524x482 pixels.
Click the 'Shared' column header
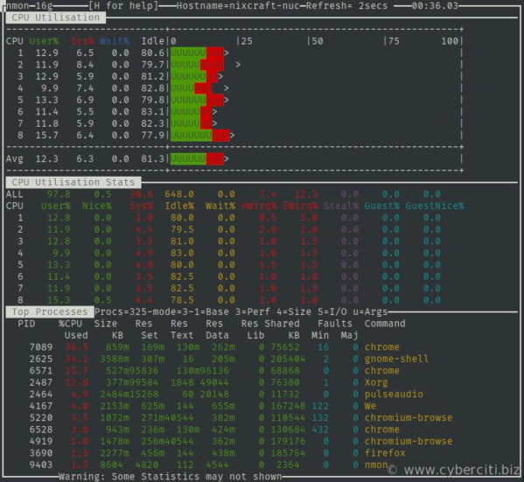click(282, 324)
